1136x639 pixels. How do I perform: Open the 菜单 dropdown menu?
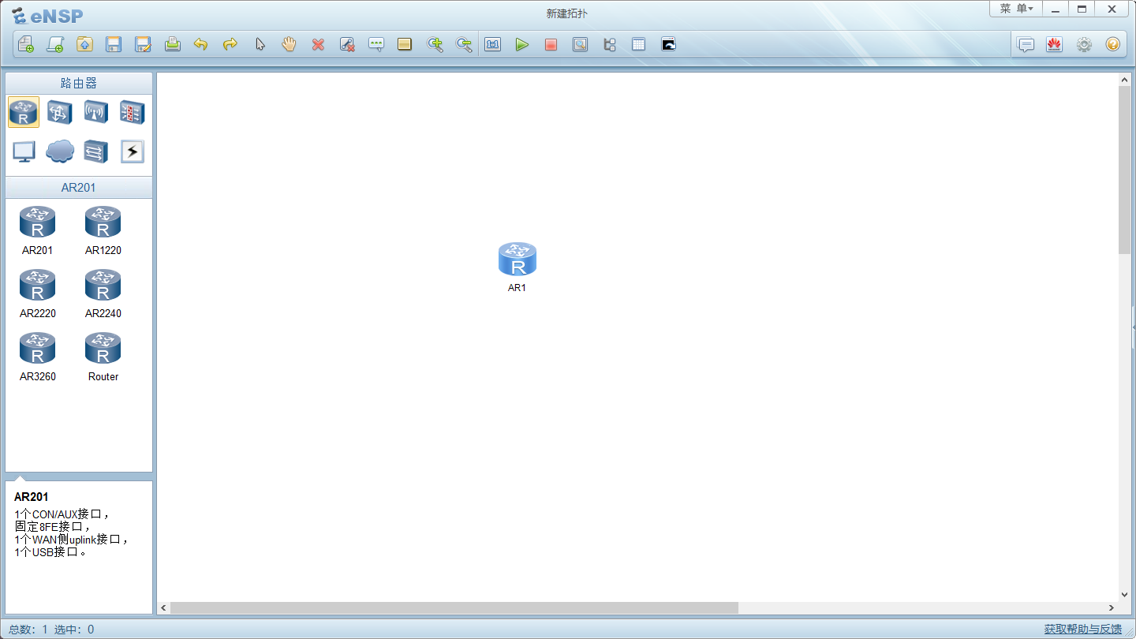pyautogui.click(x=1016, y=9)
